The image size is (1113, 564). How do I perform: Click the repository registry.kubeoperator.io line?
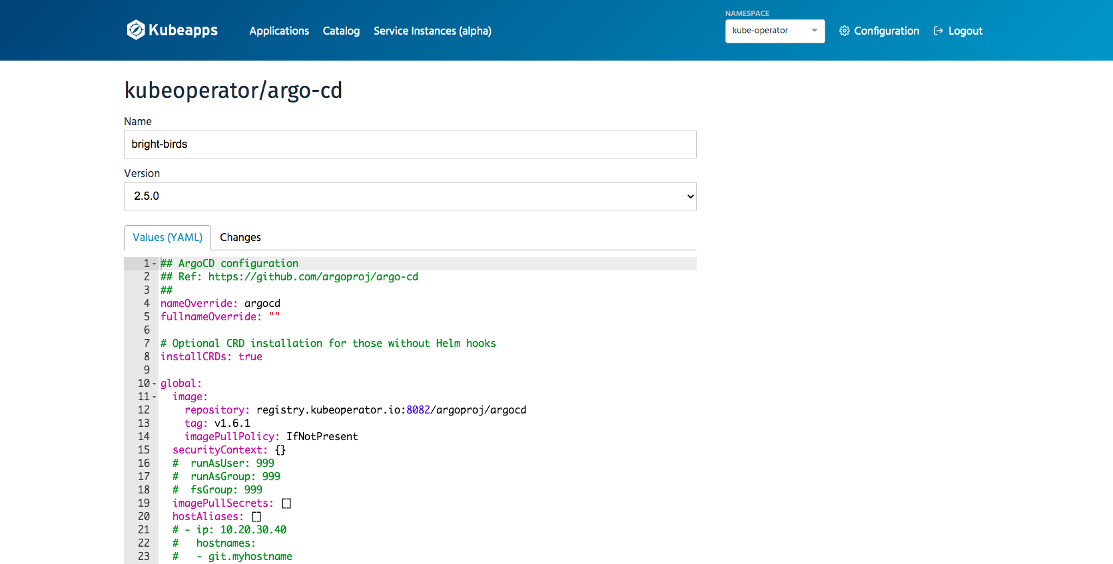point(356,410)
